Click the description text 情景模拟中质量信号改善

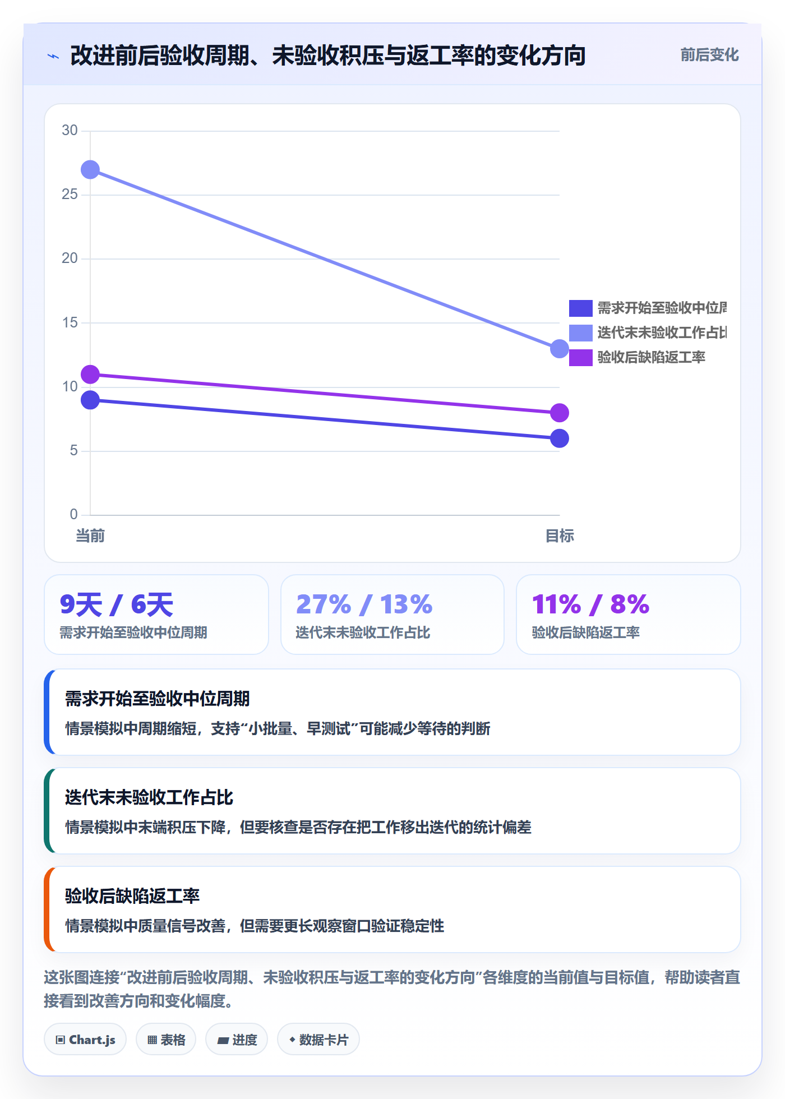255,926
